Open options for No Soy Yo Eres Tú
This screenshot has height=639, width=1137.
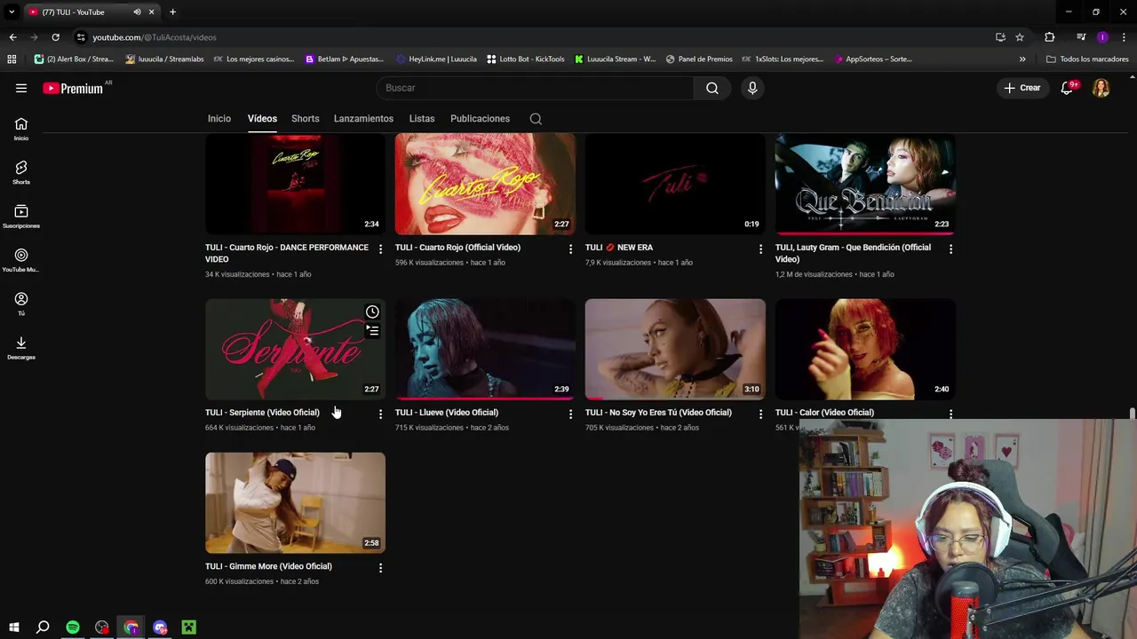[760, 414]
